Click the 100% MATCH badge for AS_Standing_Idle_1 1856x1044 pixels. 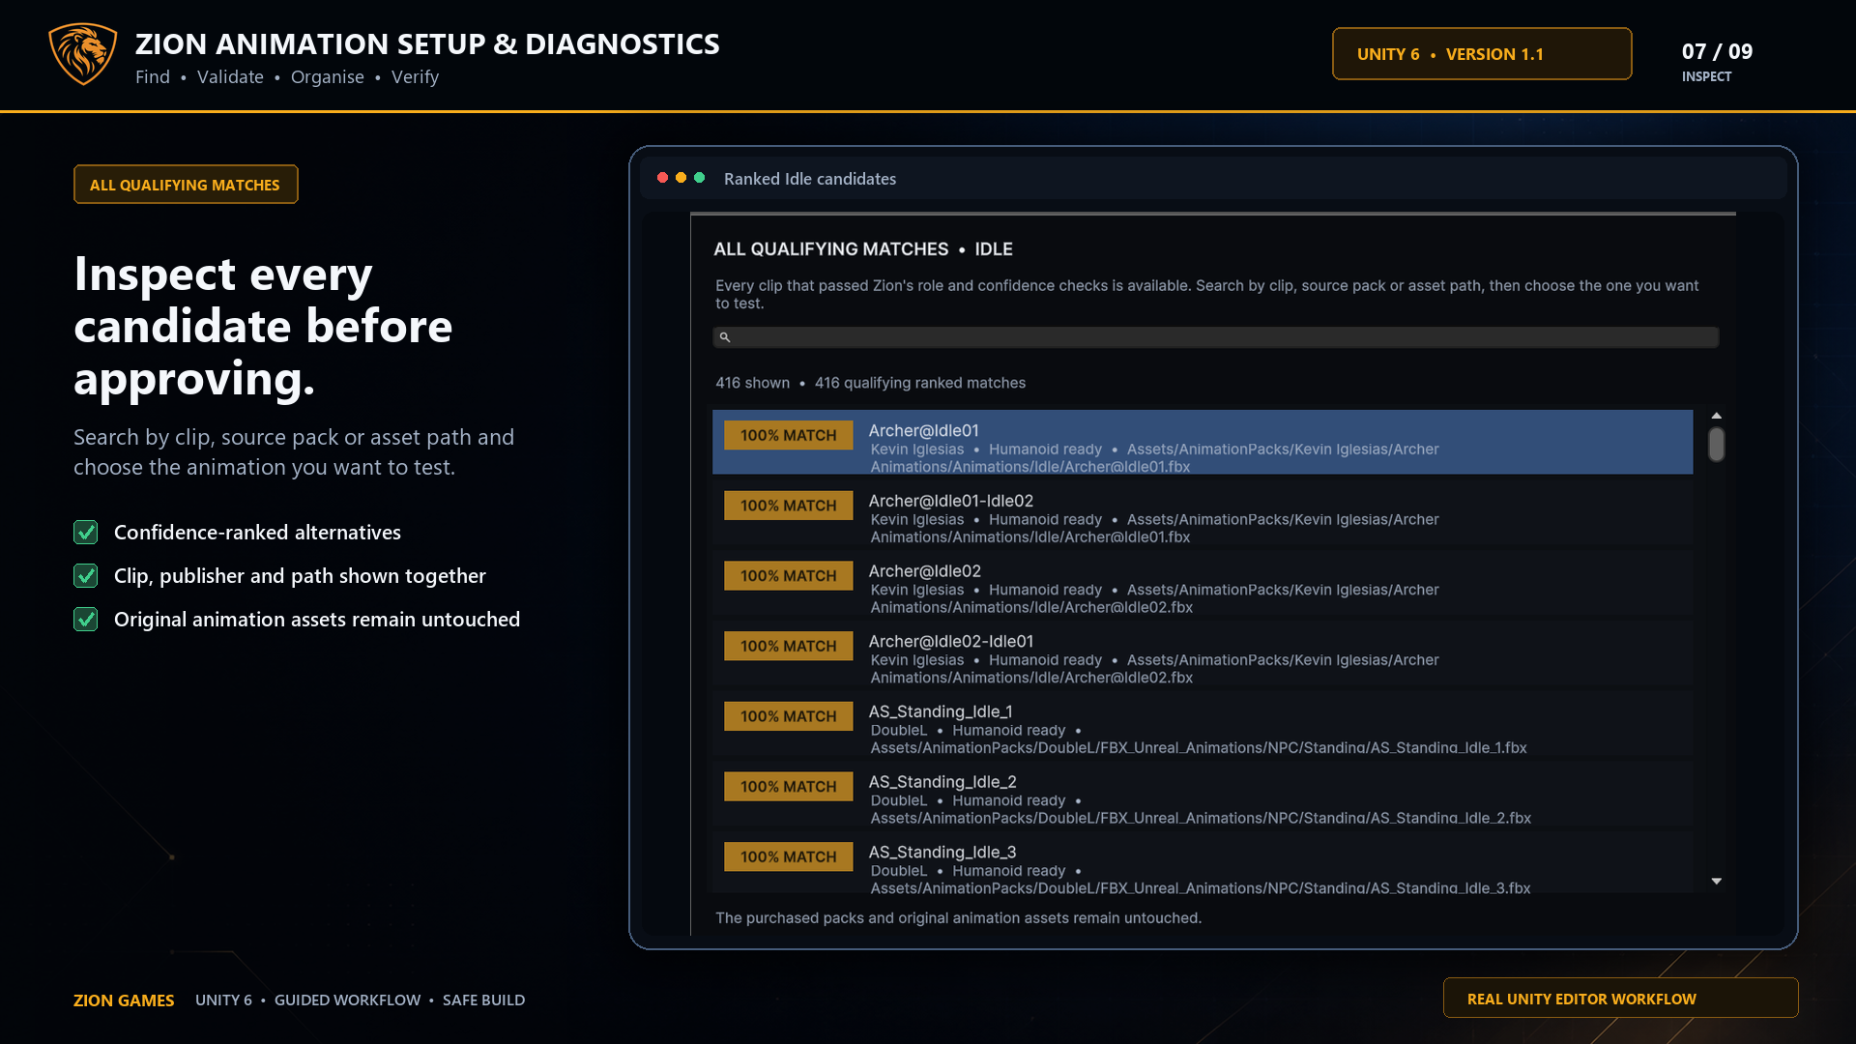pyautogui.click(x=789, y=716)
